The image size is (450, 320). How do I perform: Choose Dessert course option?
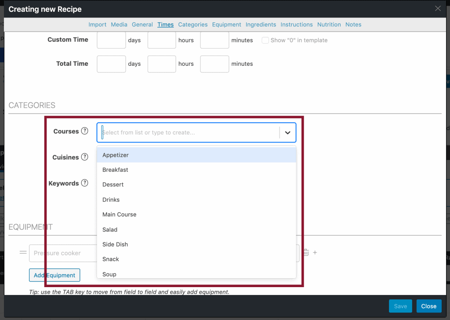(x=196, y=185)
